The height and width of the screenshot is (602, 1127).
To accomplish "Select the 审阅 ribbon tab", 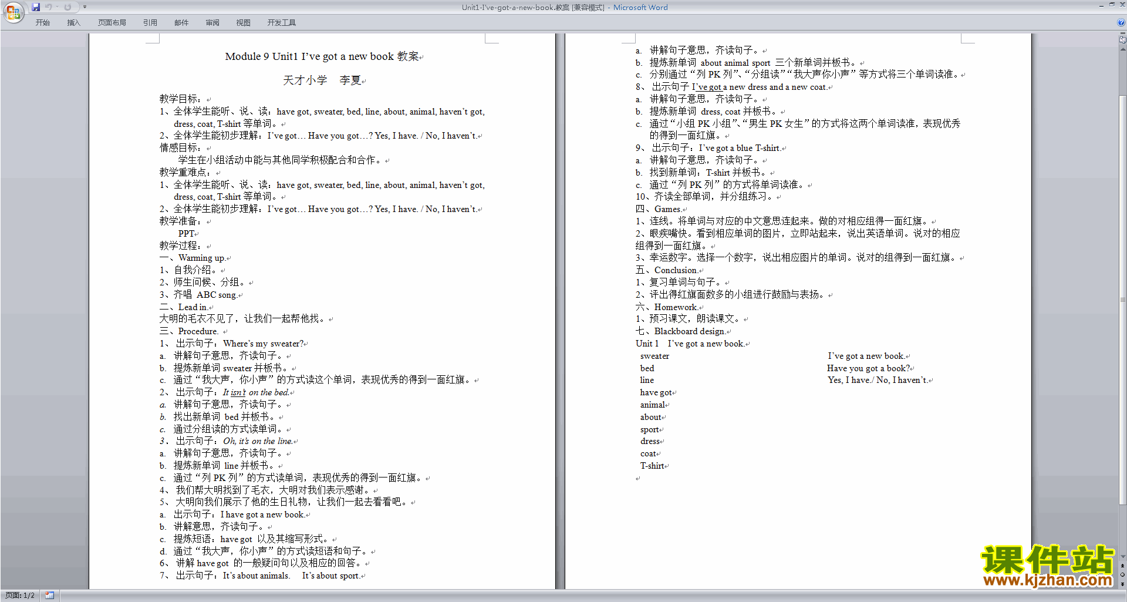I will click(x=212, y=22).
